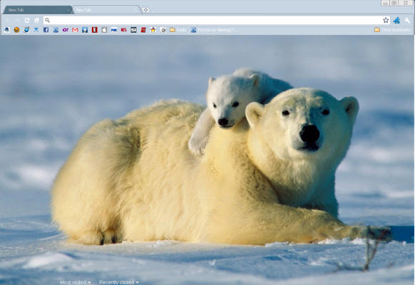The image size is (415, 285).
Task: Open the gray soccer-ball bookmark icon
Action: click(x=163, y=30)
